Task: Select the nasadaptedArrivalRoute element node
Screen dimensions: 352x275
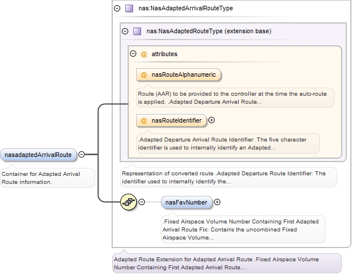Action: [38, 155]
